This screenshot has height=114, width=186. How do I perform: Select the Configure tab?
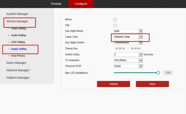click(x=81, y=4)
